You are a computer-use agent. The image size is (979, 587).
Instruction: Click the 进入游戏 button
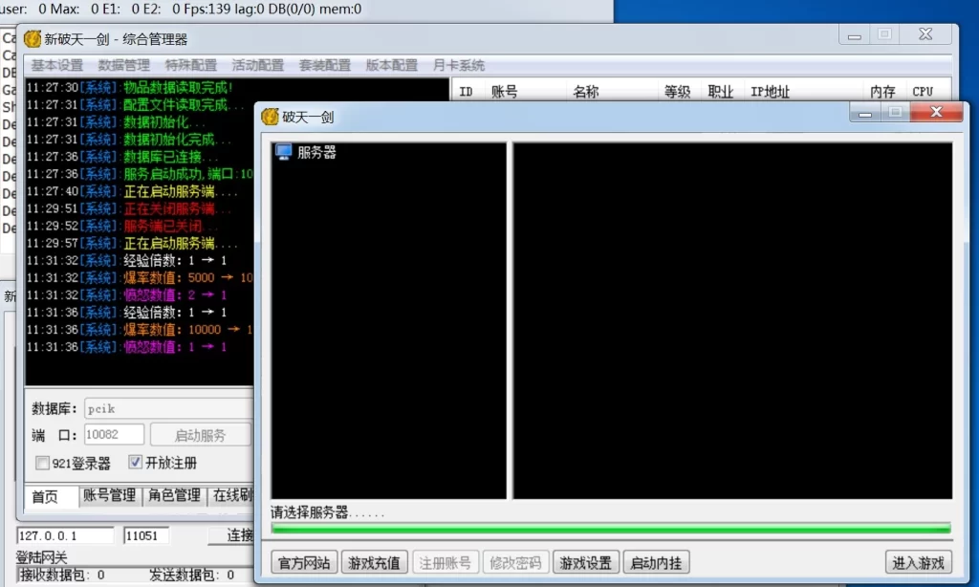click(917, 562)
